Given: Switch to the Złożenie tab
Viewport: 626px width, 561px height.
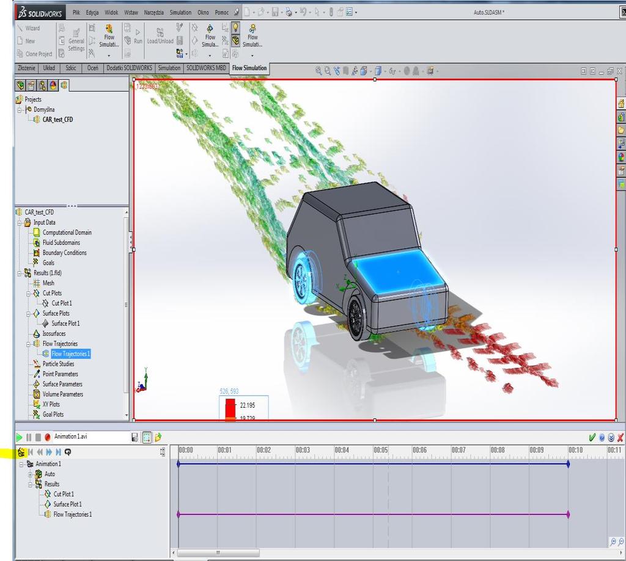Looking at the screenshot, I should [27, 68].
